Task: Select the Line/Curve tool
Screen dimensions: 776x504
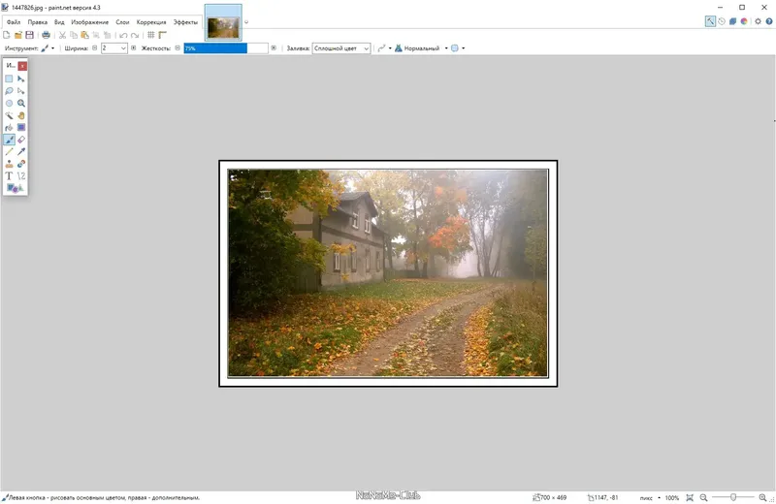Action: (x=20, y=175)
